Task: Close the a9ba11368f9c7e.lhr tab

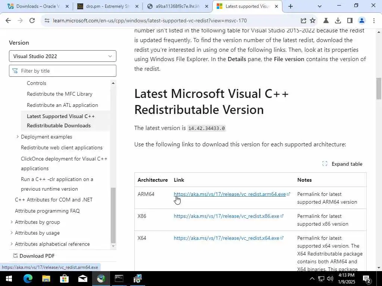Action: point(207,6)
